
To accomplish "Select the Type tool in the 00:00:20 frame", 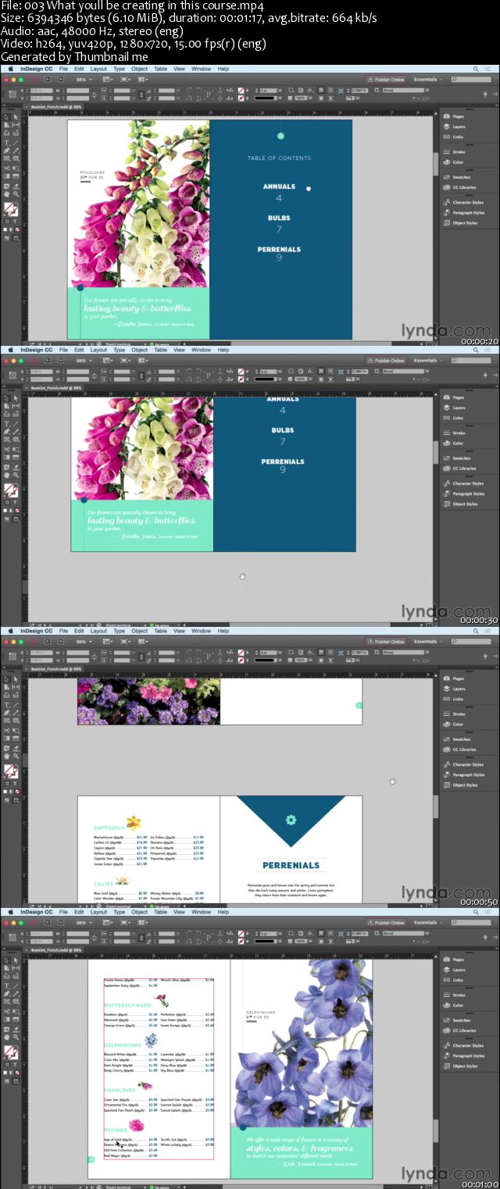I will tap(7, 143).
